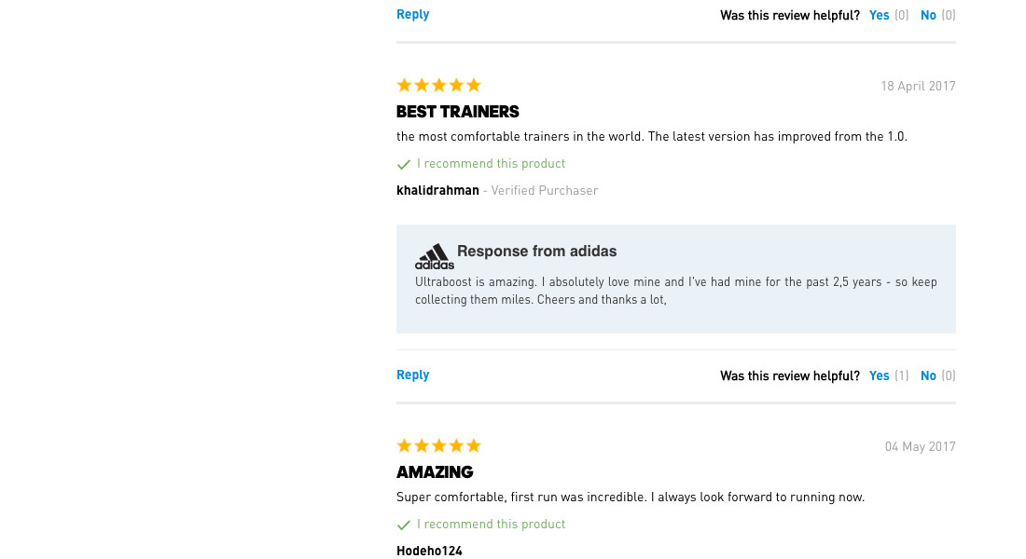This screenshot has width=1026, height=559.
Task: Click the adidas logo in the response box
Action: [435, 256]
